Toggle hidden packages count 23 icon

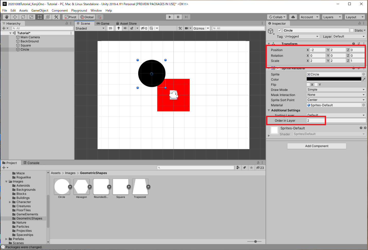pyautogui.click(x=260, y=168)
